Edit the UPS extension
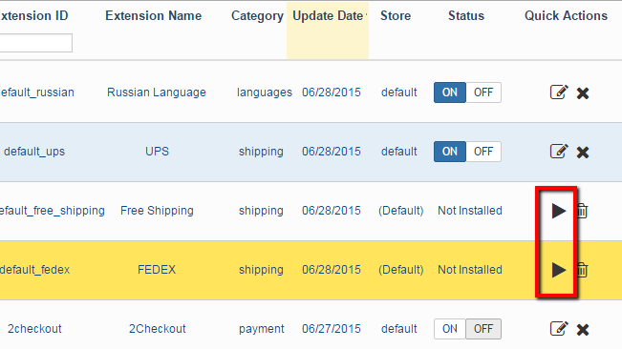This screenshot has width=622, height=349. (x=559, y=152)
